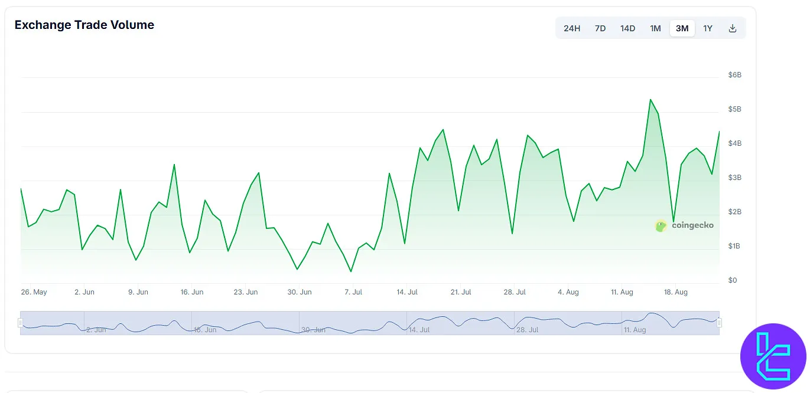
Task: Download the chart data icon
Action: (x=733, y=28)
